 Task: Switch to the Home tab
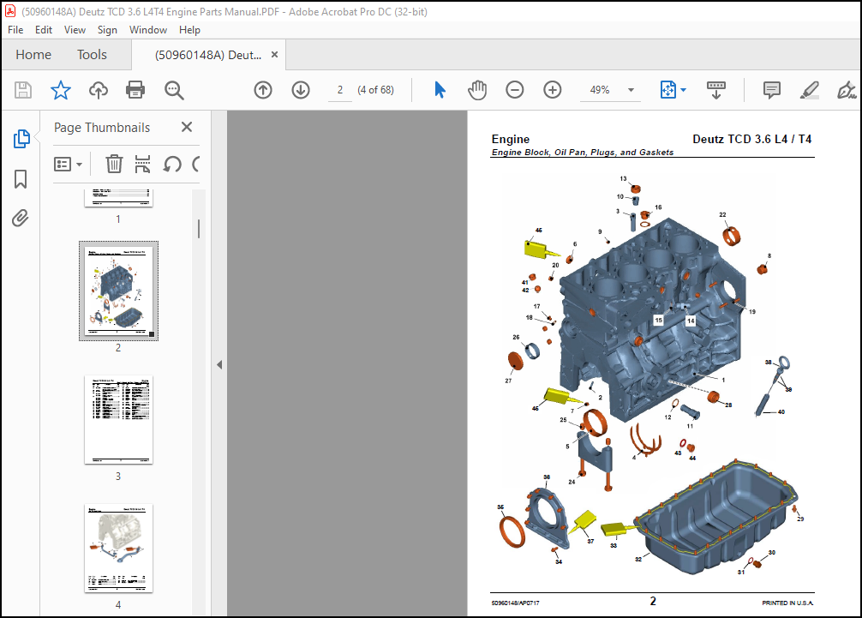coord(33,55)
